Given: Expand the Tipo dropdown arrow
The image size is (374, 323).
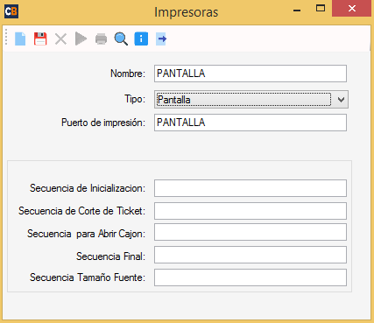Looking at the screenshot, I should pos(341,100).
